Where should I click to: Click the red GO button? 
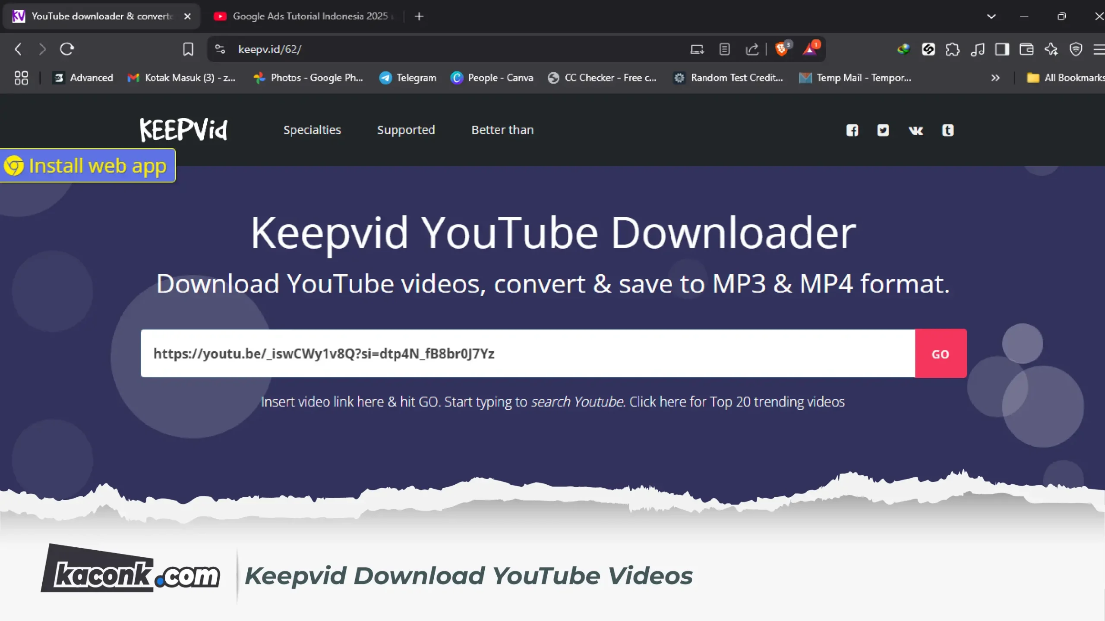pyautogui.click(x=941, y=354)
